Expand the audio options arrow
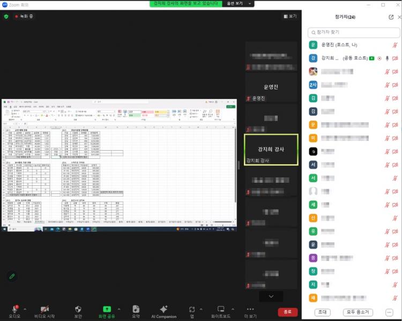The width and height of the screenshot is (402, 321). (x=27, y=309)
